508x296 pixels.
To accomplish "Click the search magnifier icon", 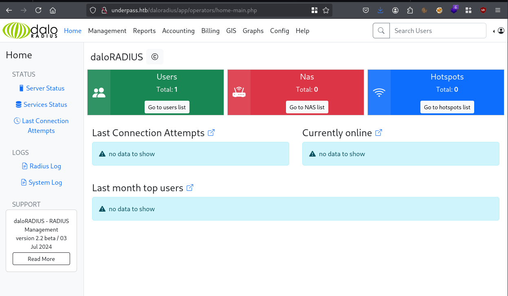I will (381, 31).
